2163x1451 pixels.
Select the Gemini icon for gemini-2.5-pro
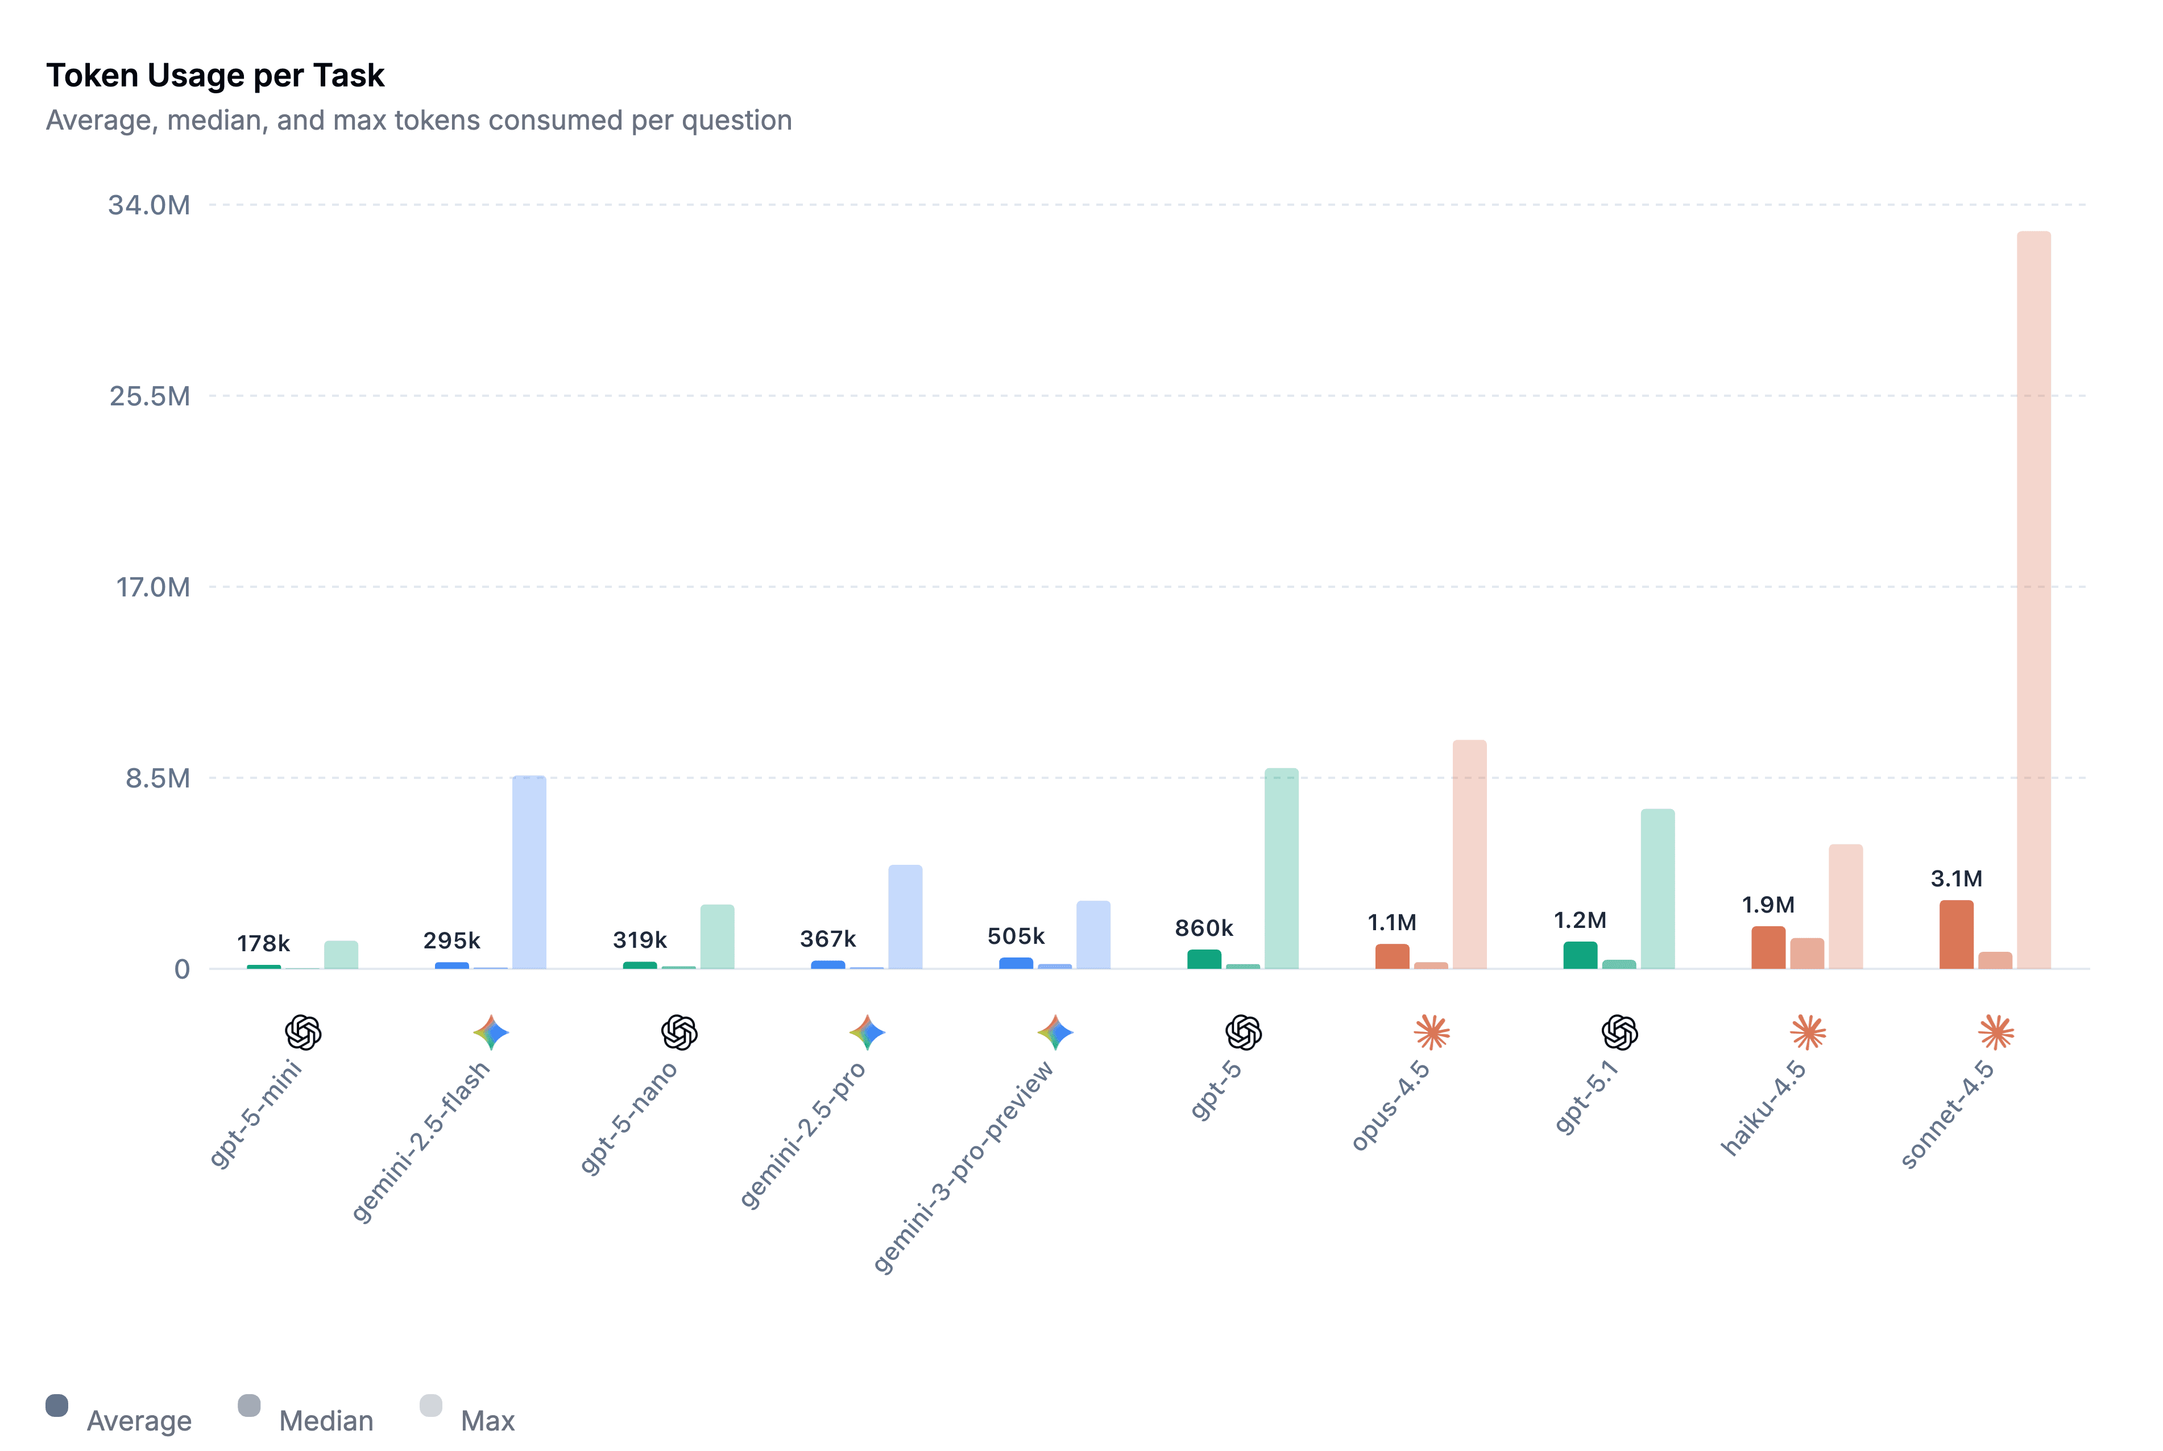[867, 1032]
